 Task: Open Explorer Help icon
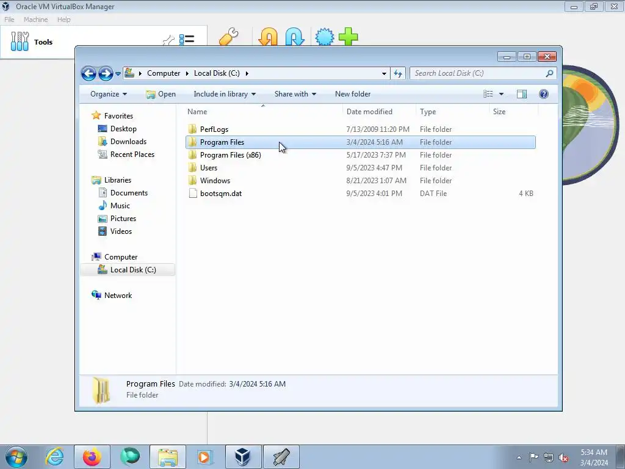(x=544, y=94)
